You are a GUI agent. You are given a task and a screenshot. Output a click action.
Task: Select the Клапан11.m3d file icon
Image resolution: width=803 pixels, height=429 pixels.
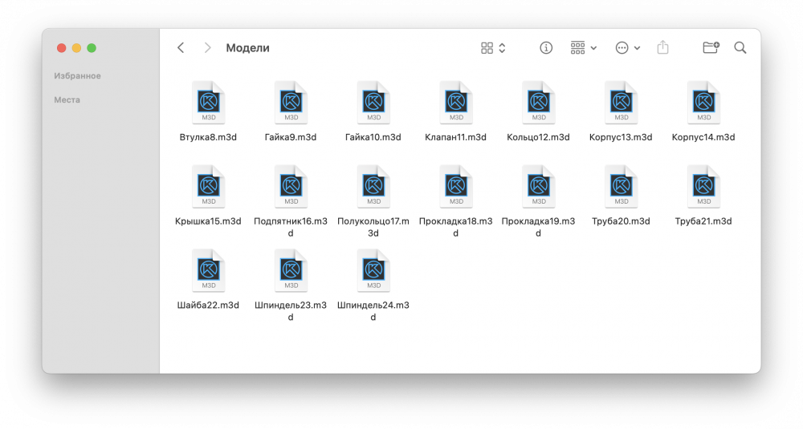pos(456,103)
